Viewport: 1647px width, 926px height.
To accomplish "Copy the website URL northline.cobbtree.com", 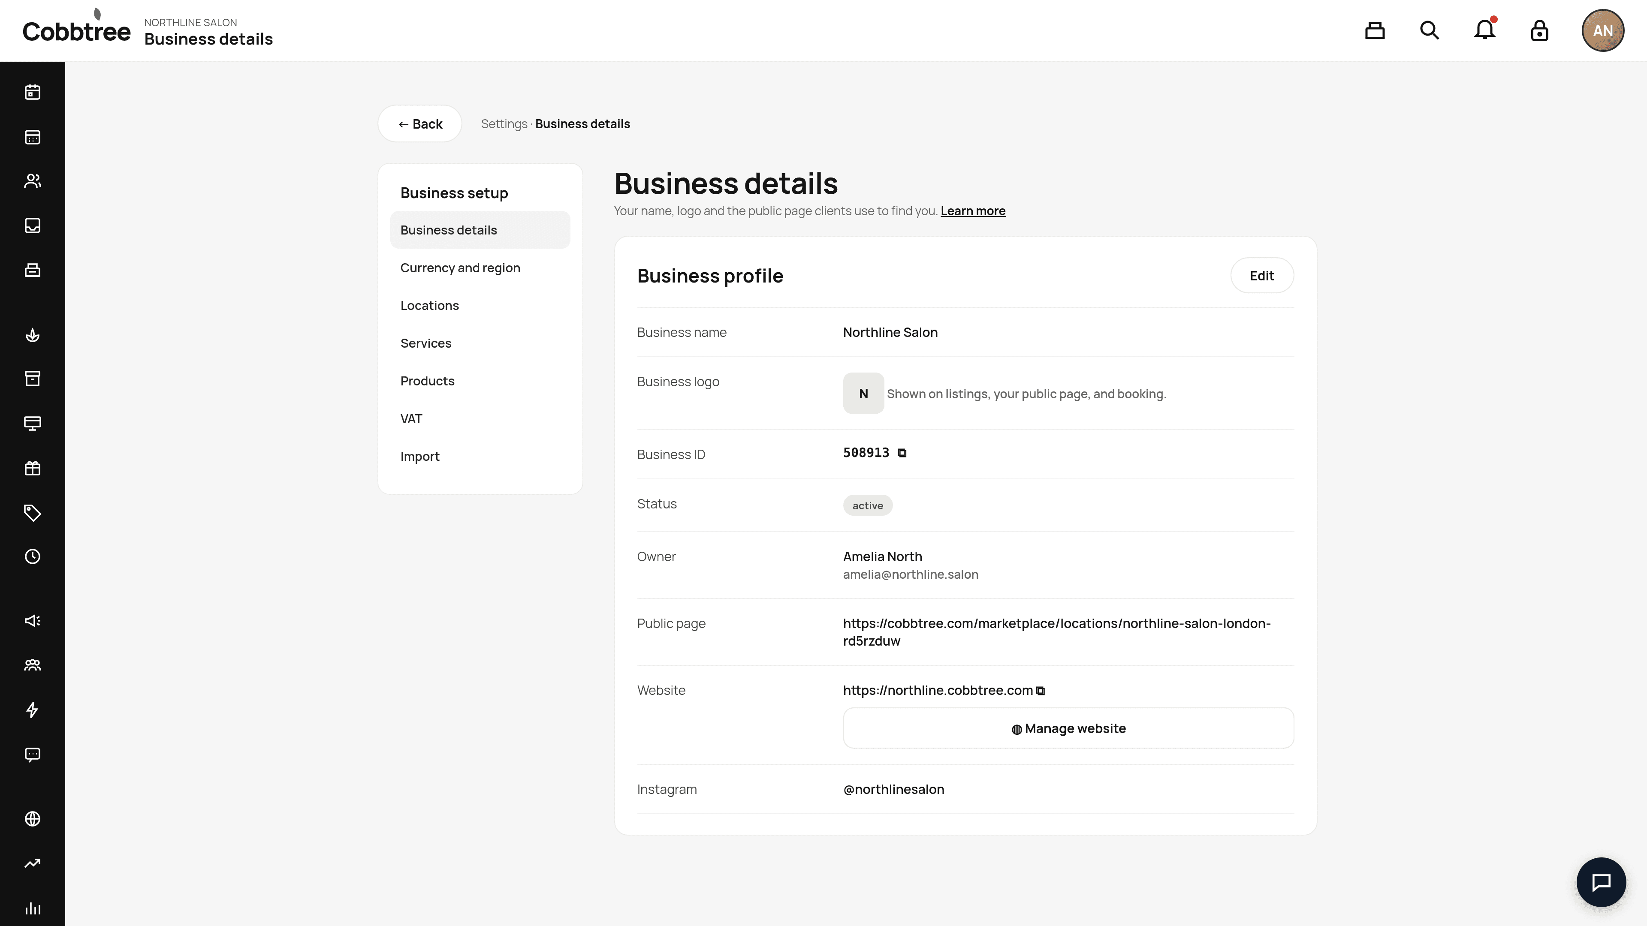I will click(1041, 691).
